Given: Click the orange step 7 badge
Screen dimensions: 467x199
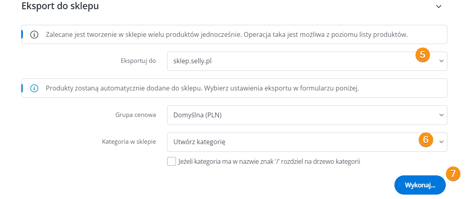Looking at the screenshot, I should pos(453,174).
